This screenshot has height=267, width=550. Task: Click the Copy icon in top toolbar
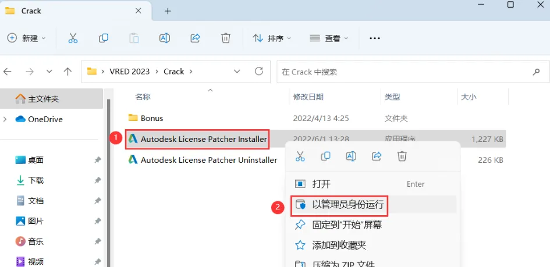(x=104, y=38)
